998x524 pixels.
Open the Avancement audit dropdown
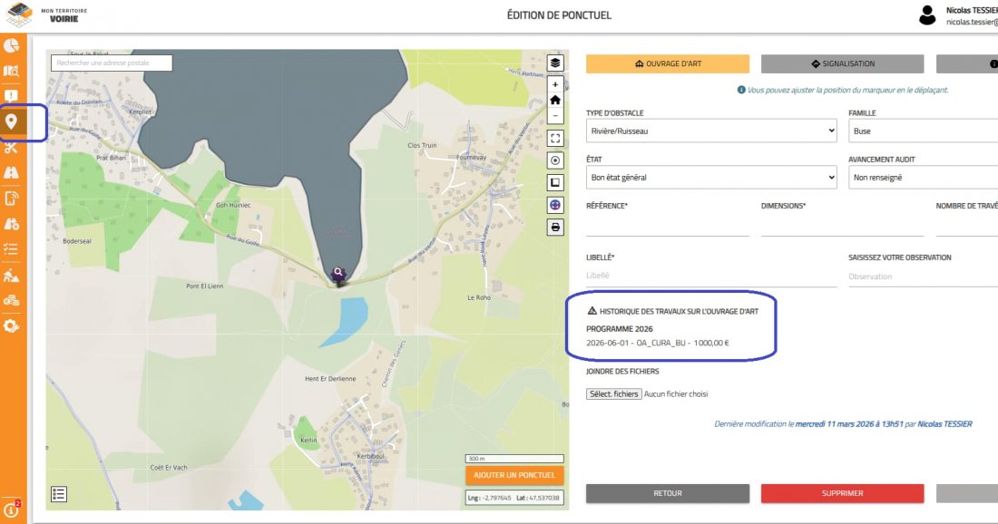coord(921,178)
